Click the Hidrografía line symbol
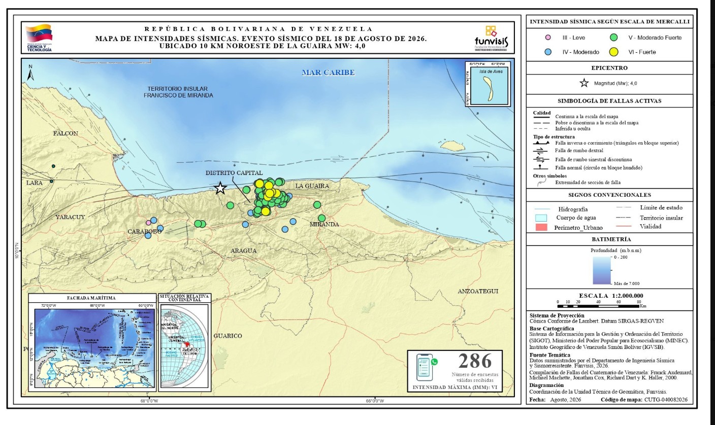This screenshot has height=425, width=715. 541,209
